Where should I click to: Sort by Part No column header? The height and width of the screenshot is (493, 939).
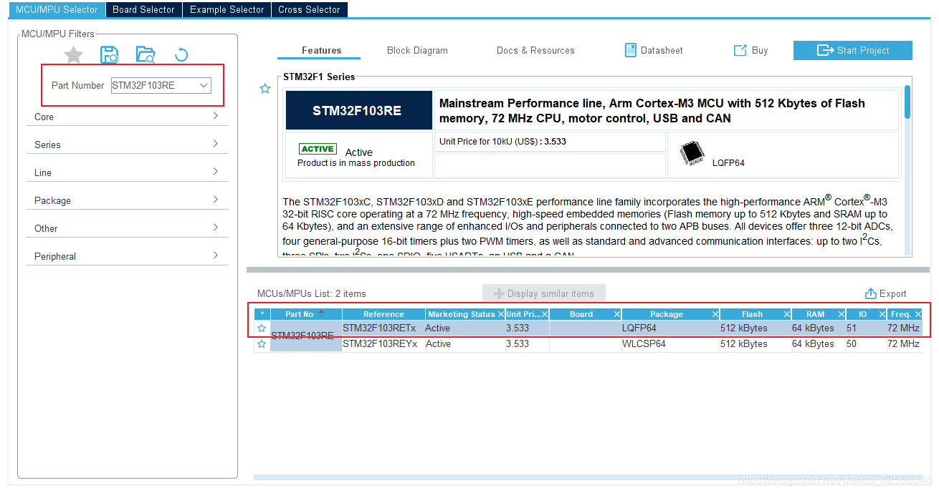pos(306,314)
